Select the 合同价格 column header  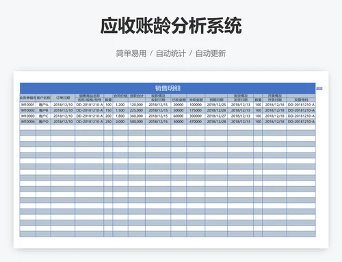pos(120,96)
